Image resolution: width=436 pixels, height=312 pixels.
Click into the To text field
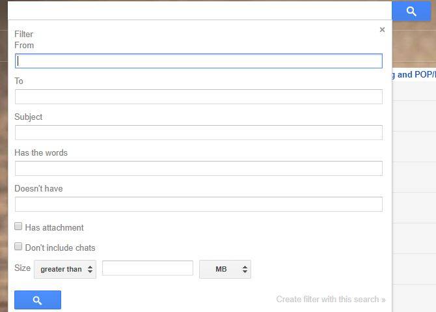tap(198, 97)
